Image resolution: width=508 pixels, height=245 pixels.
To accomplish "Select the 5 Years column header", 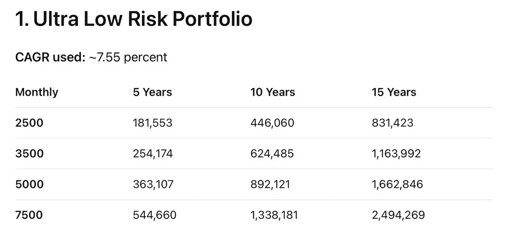I will 152,92.
